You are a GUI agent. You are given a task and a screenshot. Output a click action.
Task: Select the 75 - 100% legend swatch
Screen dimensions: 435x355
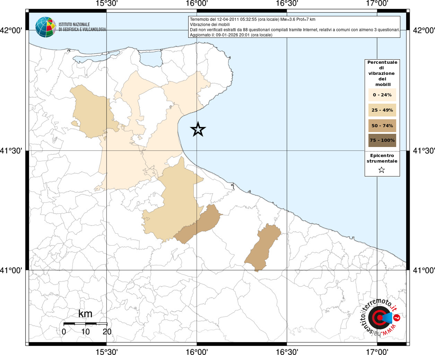[382, 140]
